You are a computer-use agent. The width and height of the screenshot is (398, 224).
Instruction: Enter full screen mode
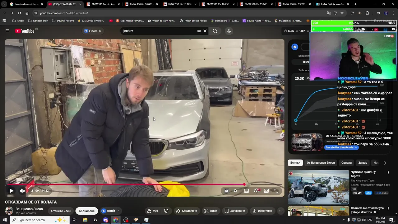(x=276, y=191)
